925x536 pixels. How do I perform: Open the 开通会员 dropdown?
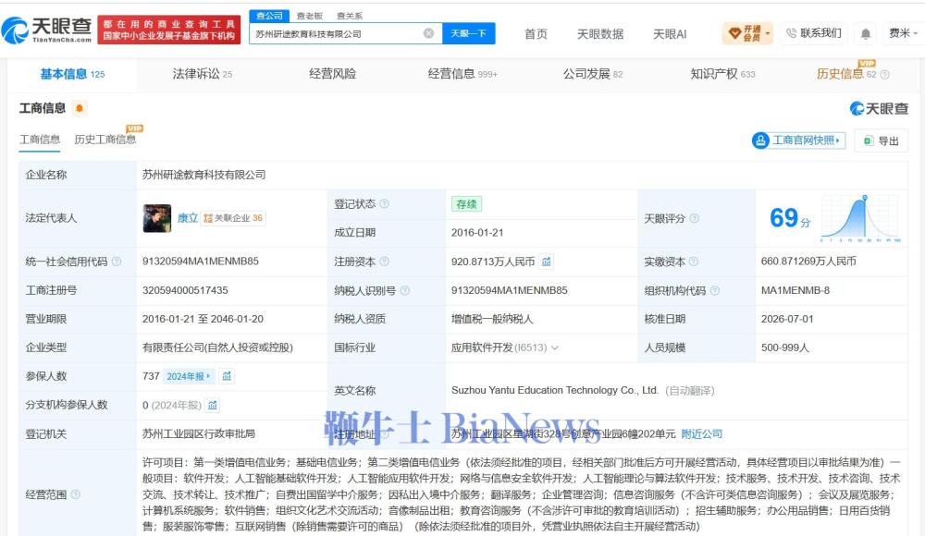(747, 33)
